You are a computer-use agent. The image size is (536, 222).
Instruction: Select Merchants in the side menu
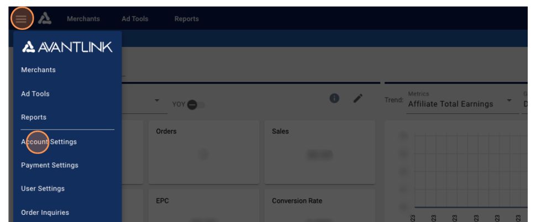pyautogui.click(x=38, y=70)
